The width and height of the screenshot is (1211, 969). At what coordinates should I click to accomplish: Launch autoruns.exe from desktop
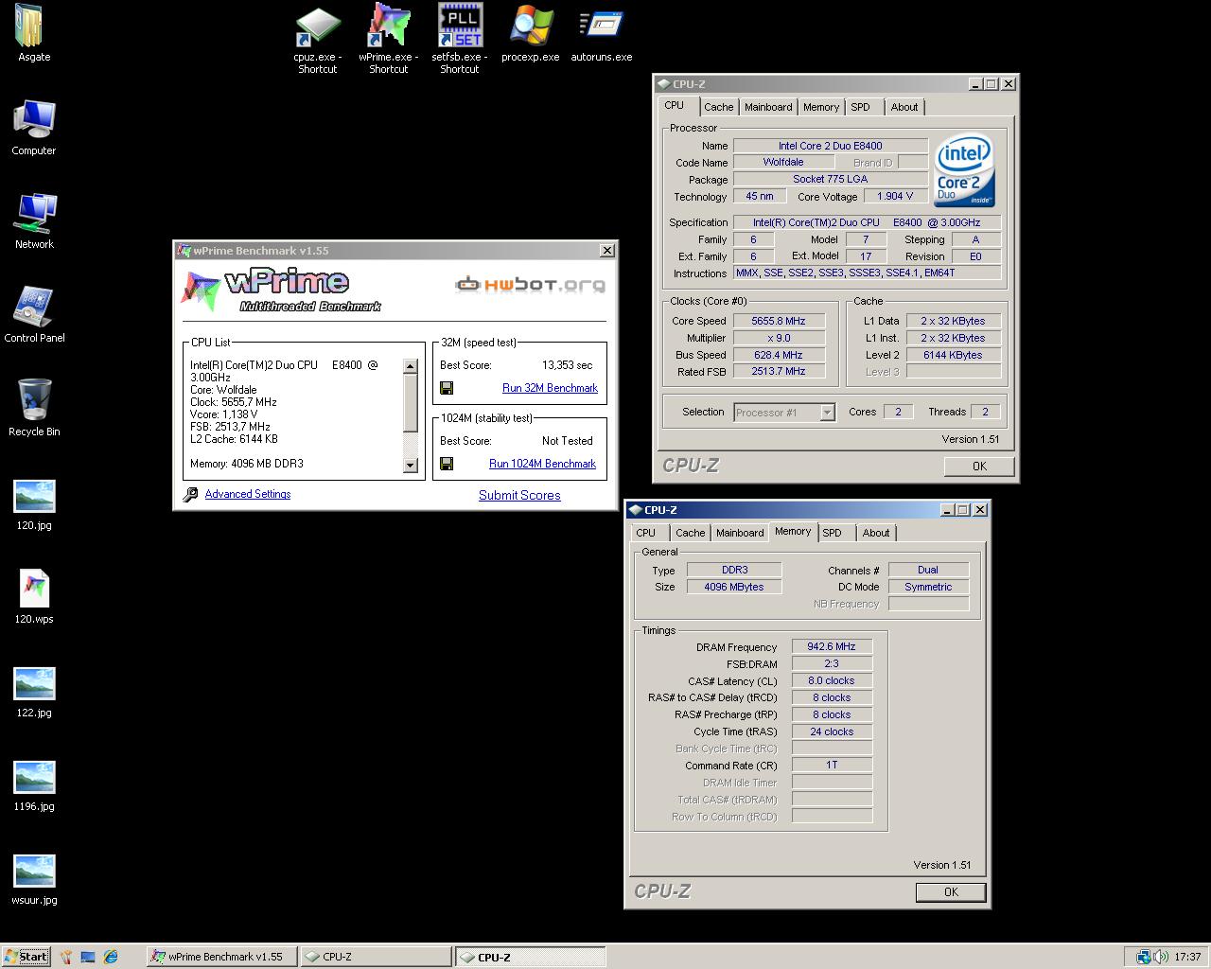pyautogui.click(x=602, y=34)
